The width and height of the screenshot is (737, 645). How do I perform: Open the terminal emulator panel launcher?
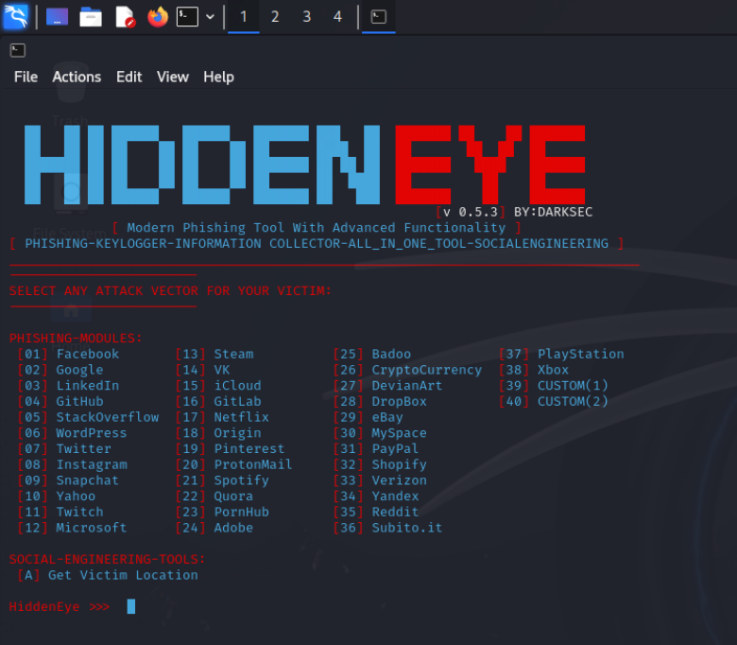pos(187,17)
